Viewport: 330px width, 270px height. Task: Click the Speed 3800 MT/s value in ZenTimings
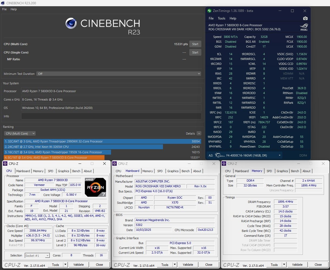pos(231,37)
